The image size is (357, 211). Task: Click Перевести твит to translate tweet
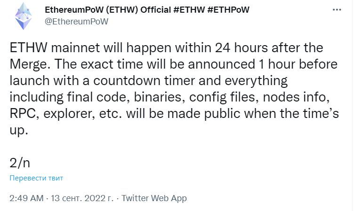click(x=36, y=178)
